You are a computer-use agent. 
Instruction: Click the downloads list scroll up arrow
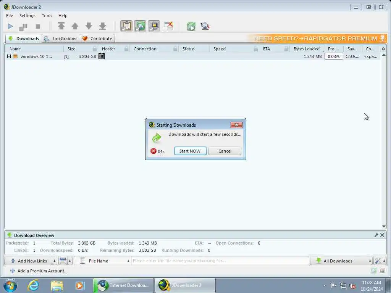pos(384,55)
